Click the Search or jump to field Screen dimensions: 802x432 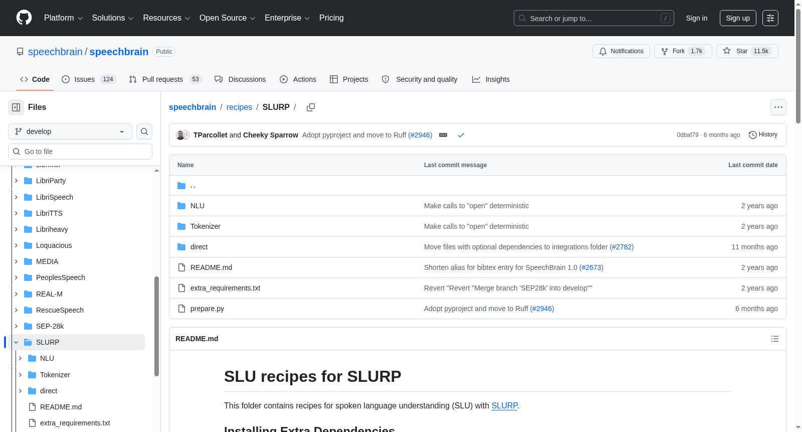pyautogui.click(x=594, y=18)
